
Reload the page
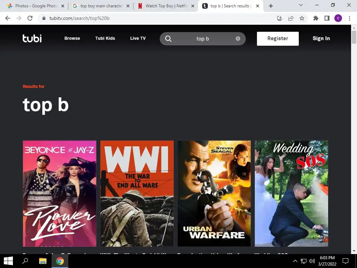pyautogui.click(x=30, y=18)
